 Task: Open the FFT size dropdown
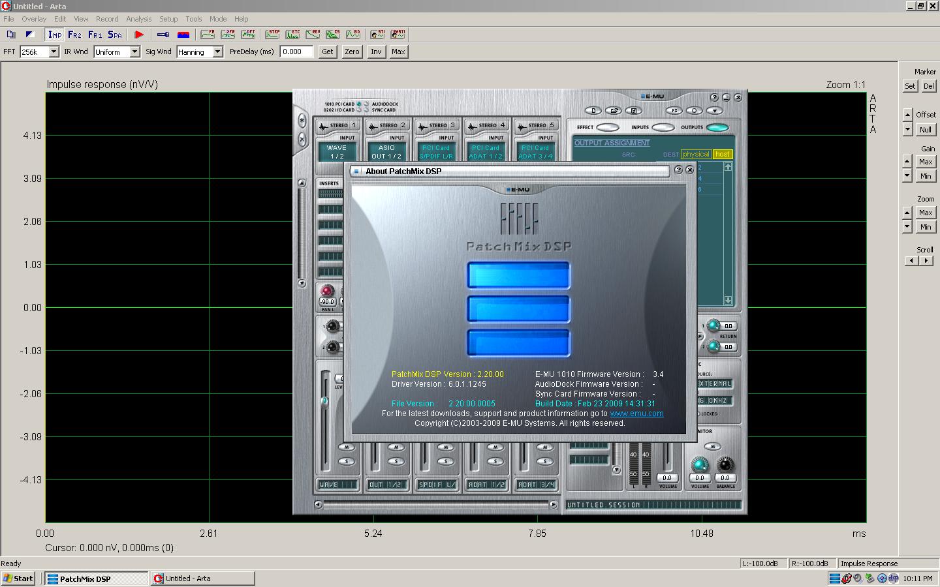coord(54,52)
